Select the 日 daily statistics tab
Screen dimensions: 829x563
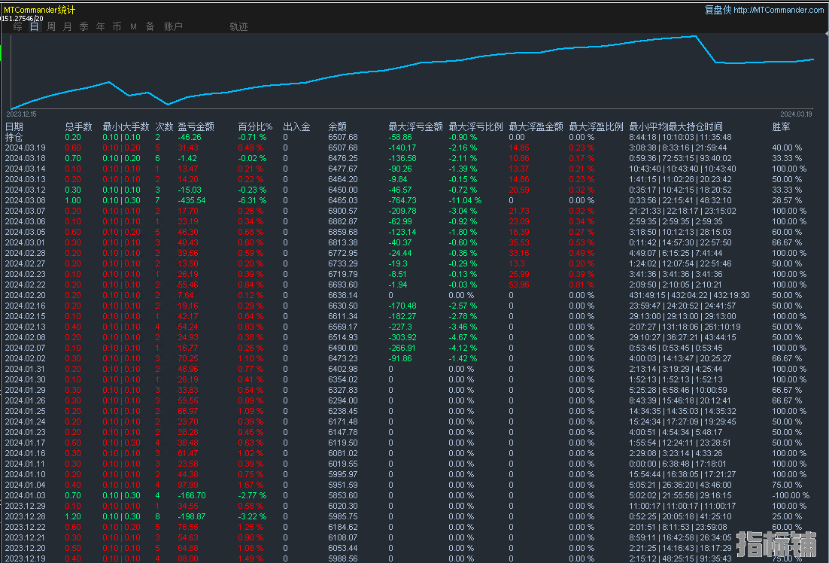pos(35,26)
